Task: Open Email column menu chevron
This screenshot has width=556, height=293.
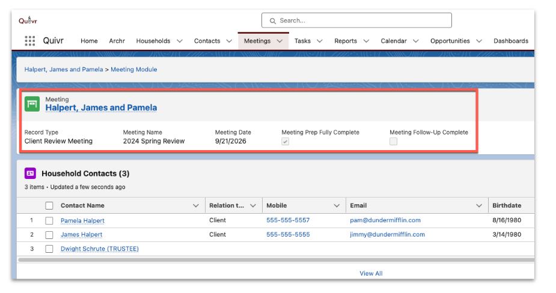Action: pos(479,205)
